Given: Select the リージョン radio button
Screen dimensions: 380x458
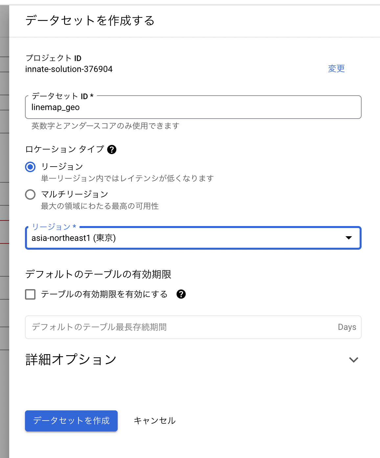Looking at the screenshot, I should (30, 167).
